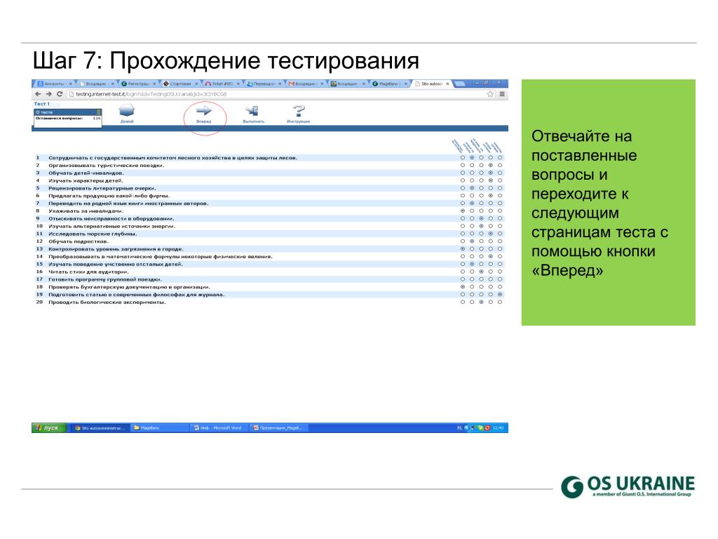Click the selected radio for Организовывать туристические поездки
The height and width of the screenshot is (539, 718).
pos(490,165)
